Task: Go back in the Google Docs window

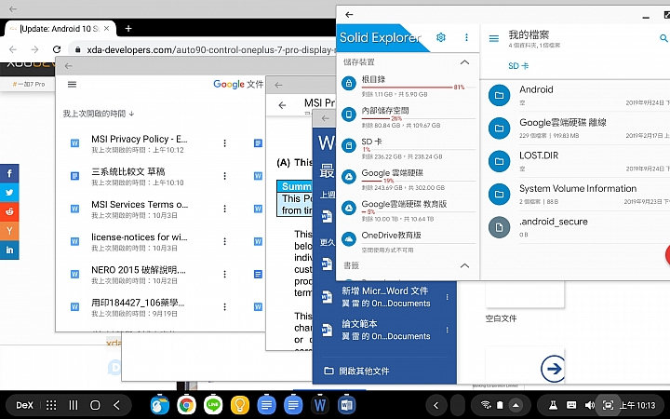Action: click(x=68, y=66)
